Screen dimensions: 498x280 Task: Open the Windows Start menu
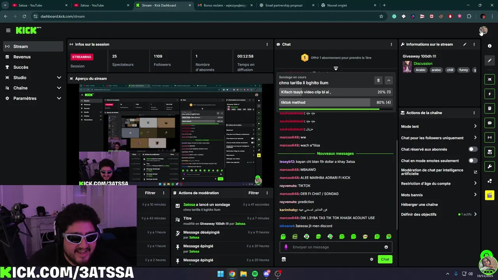221,274
